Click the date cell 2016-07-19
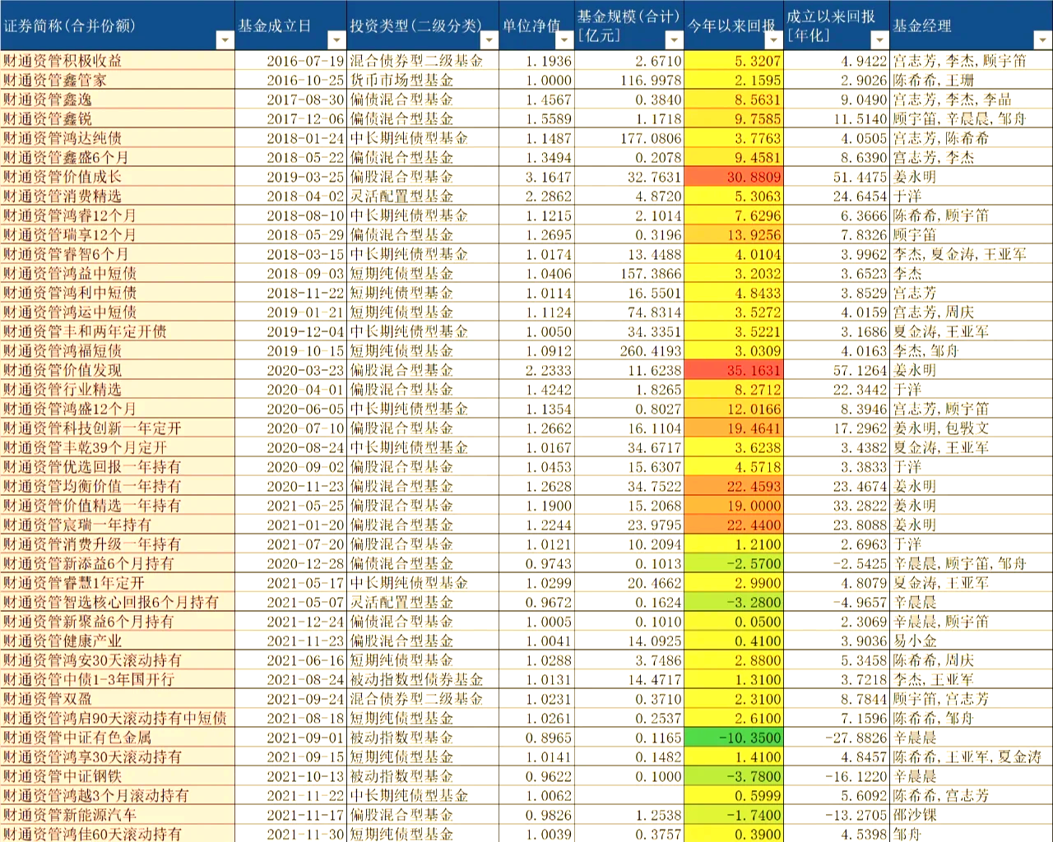Screen dimensions: 1053x842 tap(290, 61)
